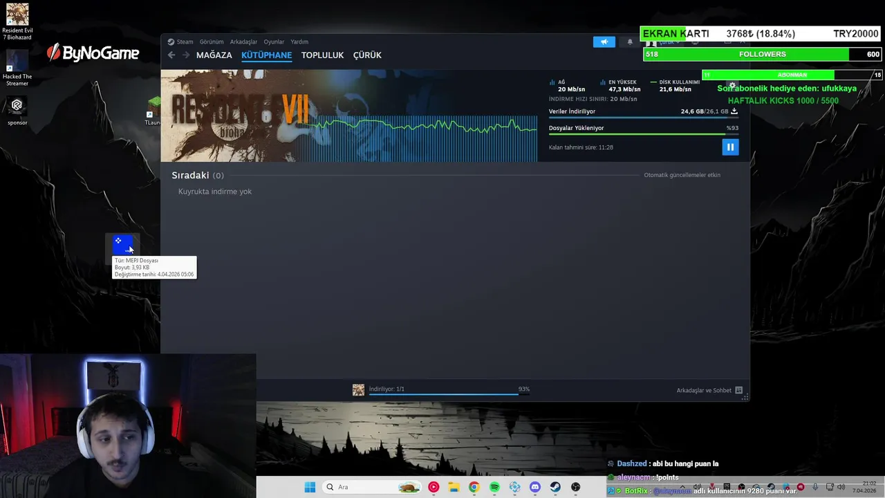Click the Veriler İndiriliyor progress bar
The image size is (885, 498).
point(644,118)
